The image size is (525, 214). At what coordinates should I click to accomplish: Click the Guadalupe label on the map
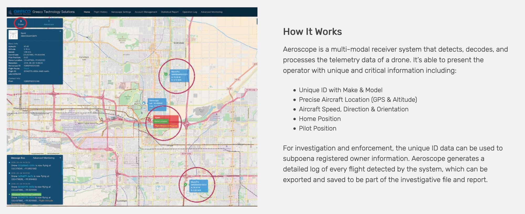tap(122, 201)
